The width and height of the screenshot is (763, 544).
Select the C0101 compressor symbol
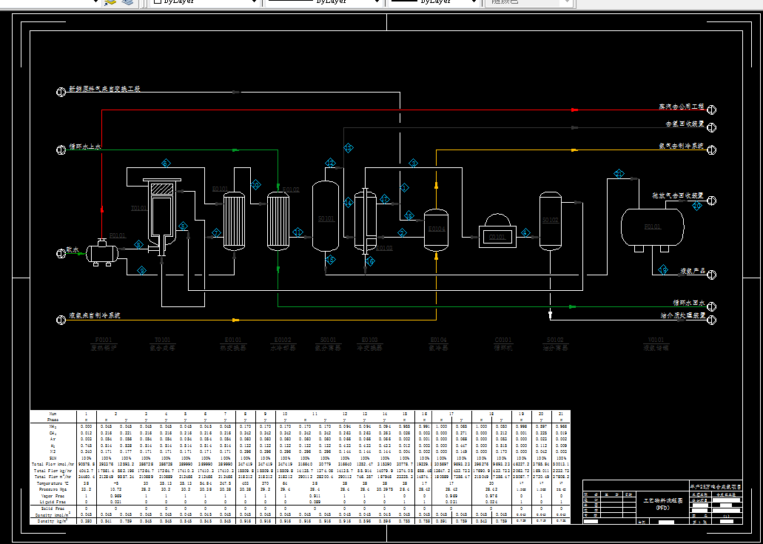point(497,231)
